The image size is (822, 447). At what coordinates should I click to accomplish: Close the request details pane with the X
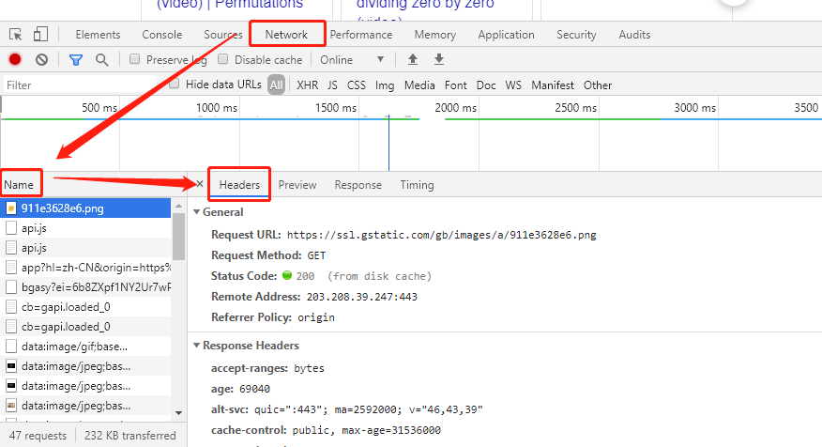click(x=200, y=184)
